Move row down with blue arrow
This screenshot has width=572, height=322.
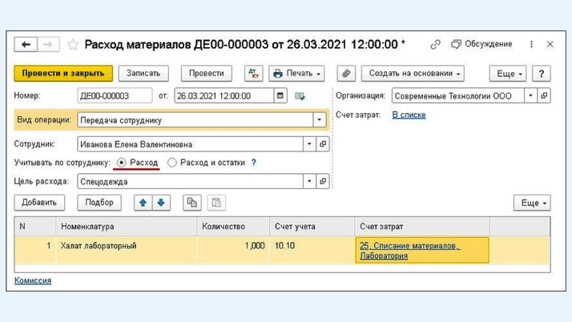pos(161,203)
